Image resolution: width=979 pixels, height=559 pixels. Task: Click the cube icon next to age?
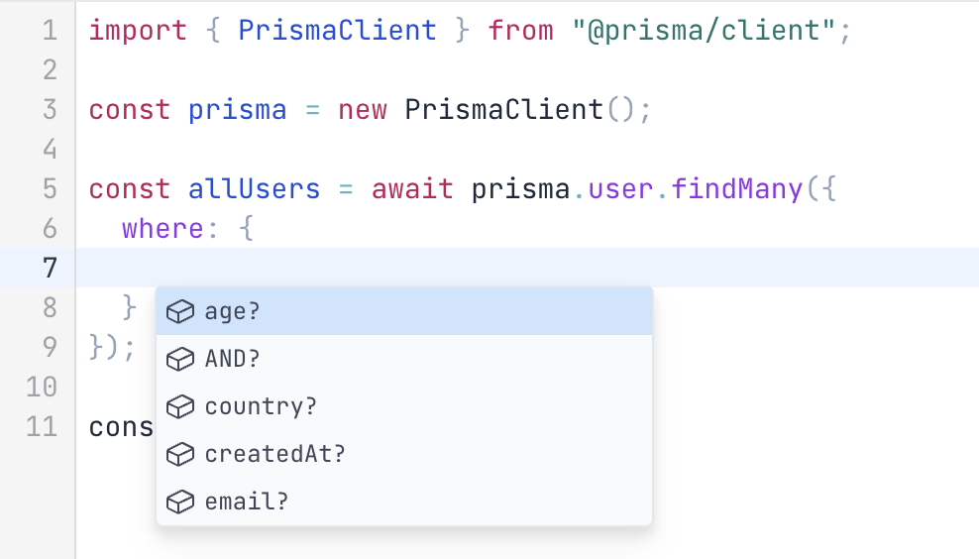click(178, 312)
